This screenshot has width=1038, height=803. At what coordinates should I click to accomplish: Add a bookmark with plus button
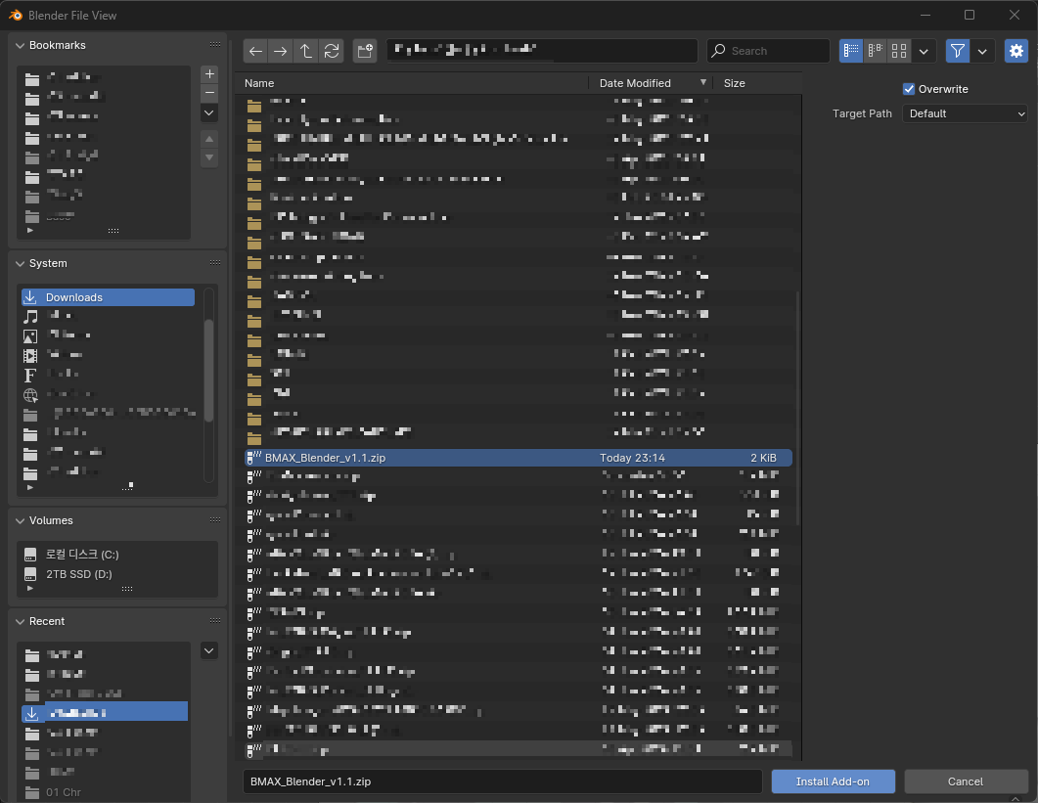click(209, 74)
